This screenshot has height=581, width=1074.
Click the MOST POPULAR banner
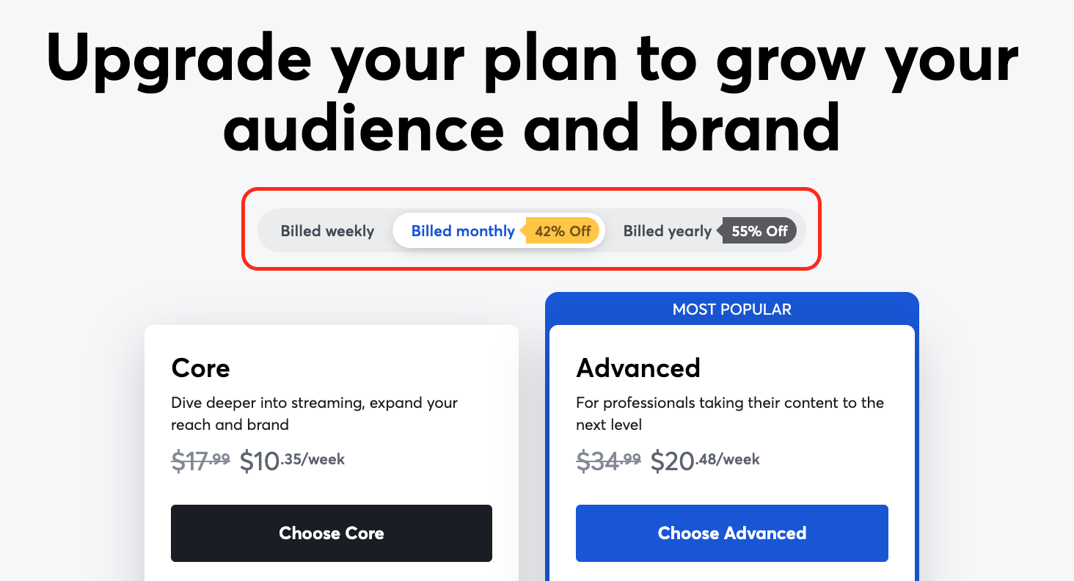click(732, 309)
